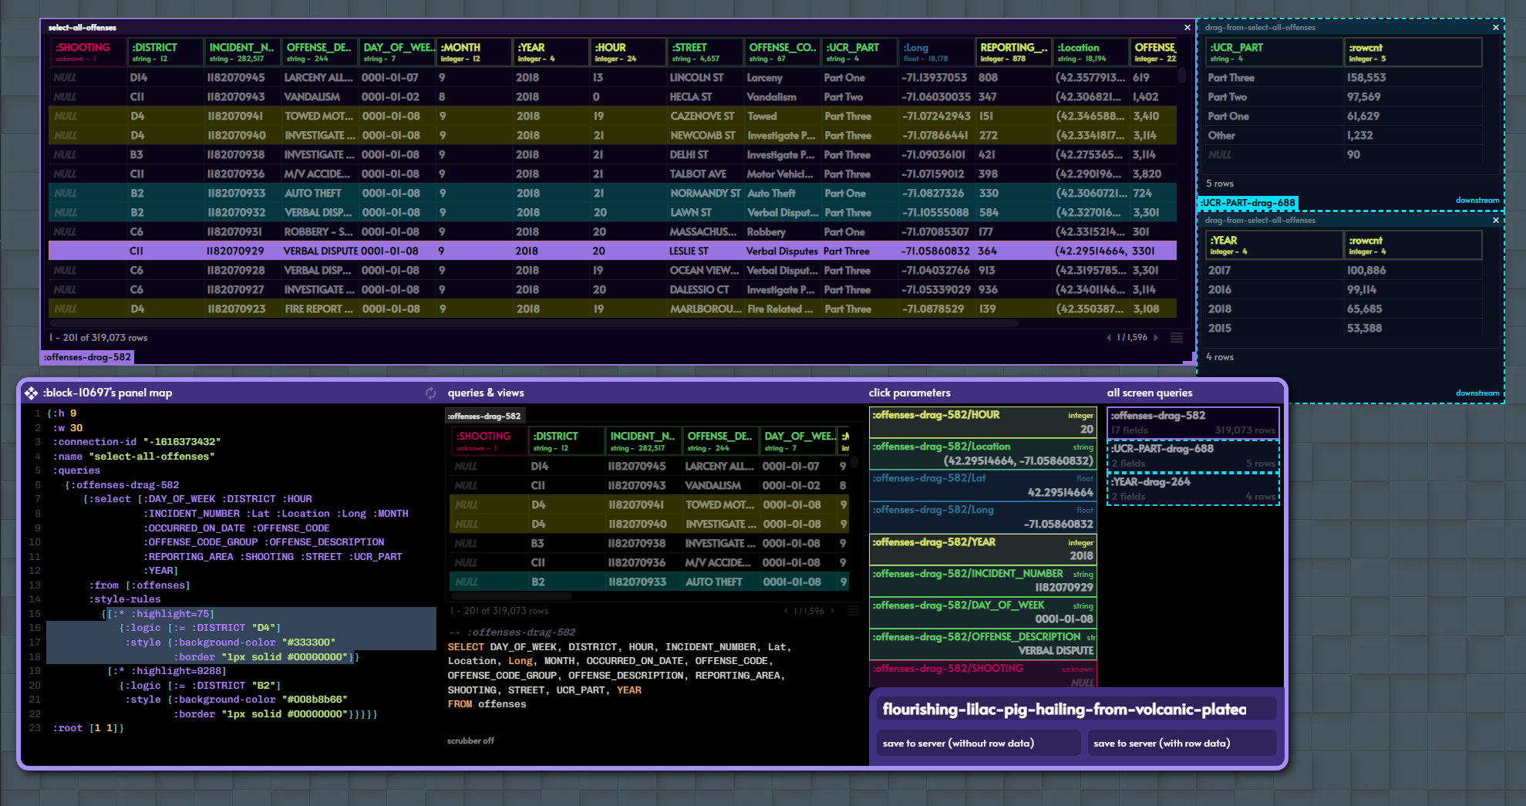The width and height of the screenshot is (1526, 806).
Task: Click the previous-page arrow under the query preview table
Action: pos(785,610)
